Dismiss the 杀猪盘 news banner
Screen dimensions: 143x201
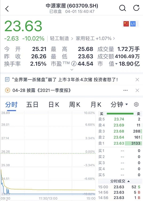click(x=137, y=80)
